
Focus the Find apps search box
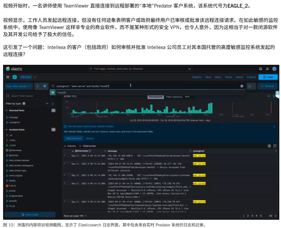(x=140, y=69)
